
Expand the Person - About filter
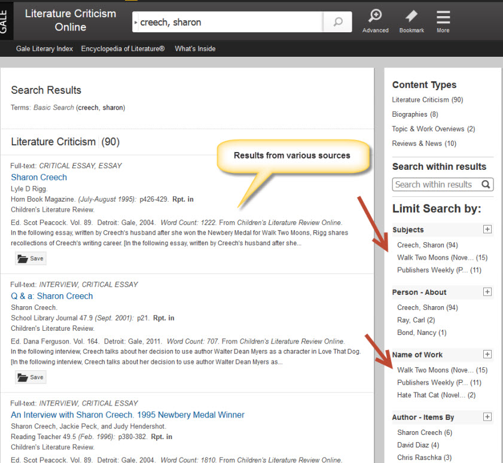487,292
